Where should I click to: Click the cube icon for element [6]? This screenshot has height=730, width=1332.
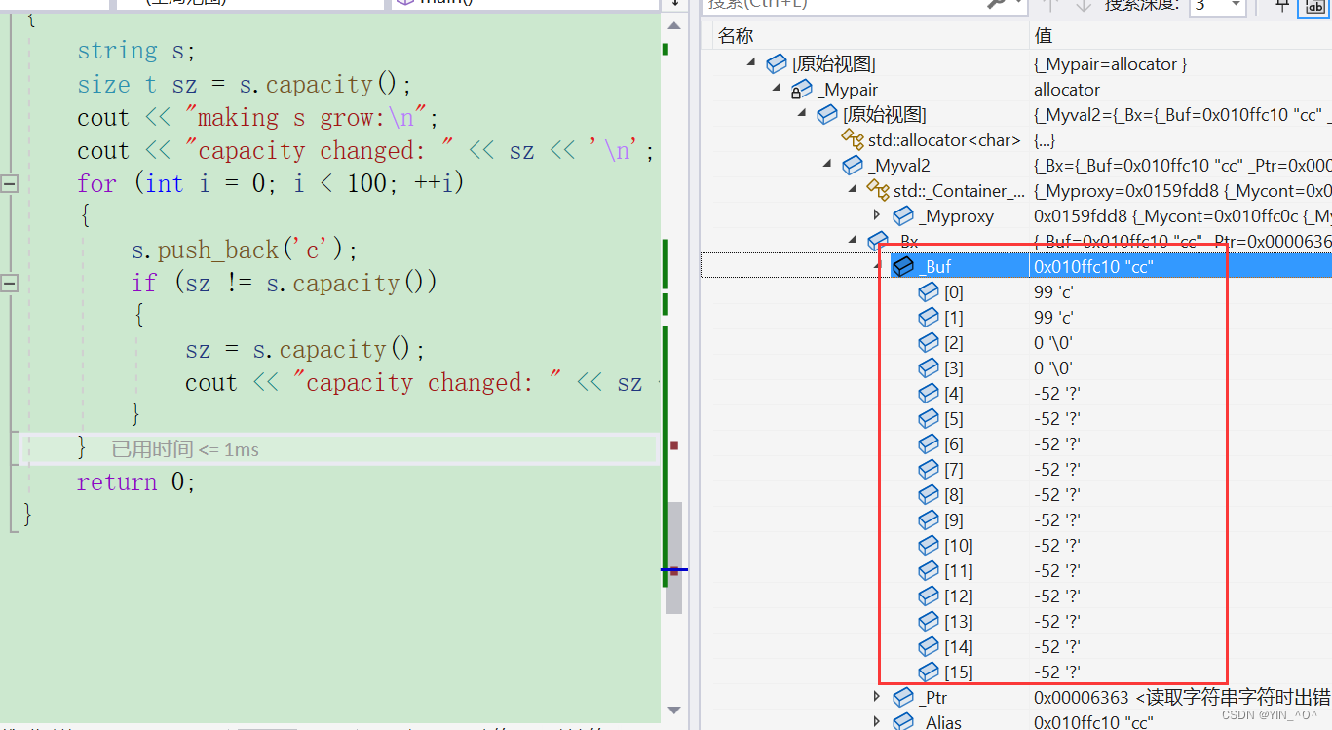[x=929, y=444]
